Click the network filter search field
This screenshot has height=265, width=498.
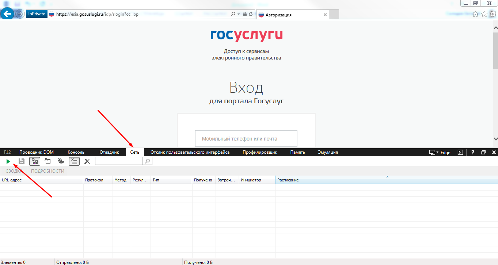pos(119,161)
